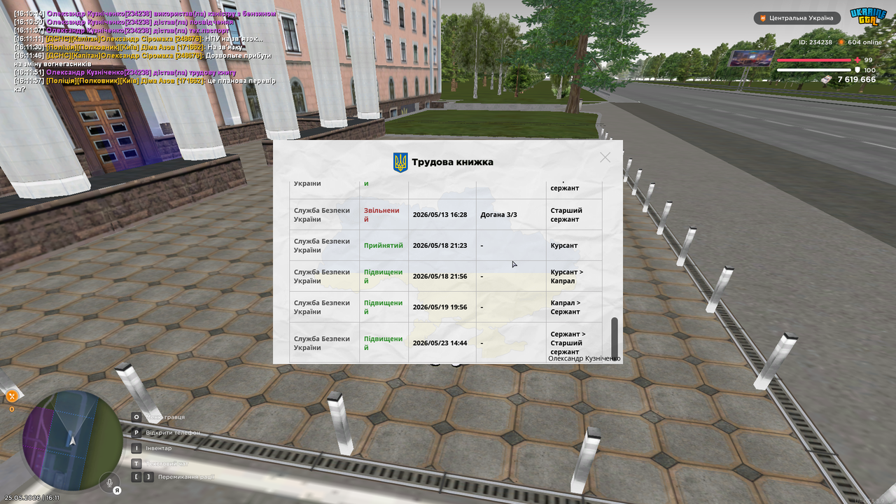Click chat line Дозвольте прибути на зміну вогнегасників
The image size is (896, 504).
[x=143, y=59]
